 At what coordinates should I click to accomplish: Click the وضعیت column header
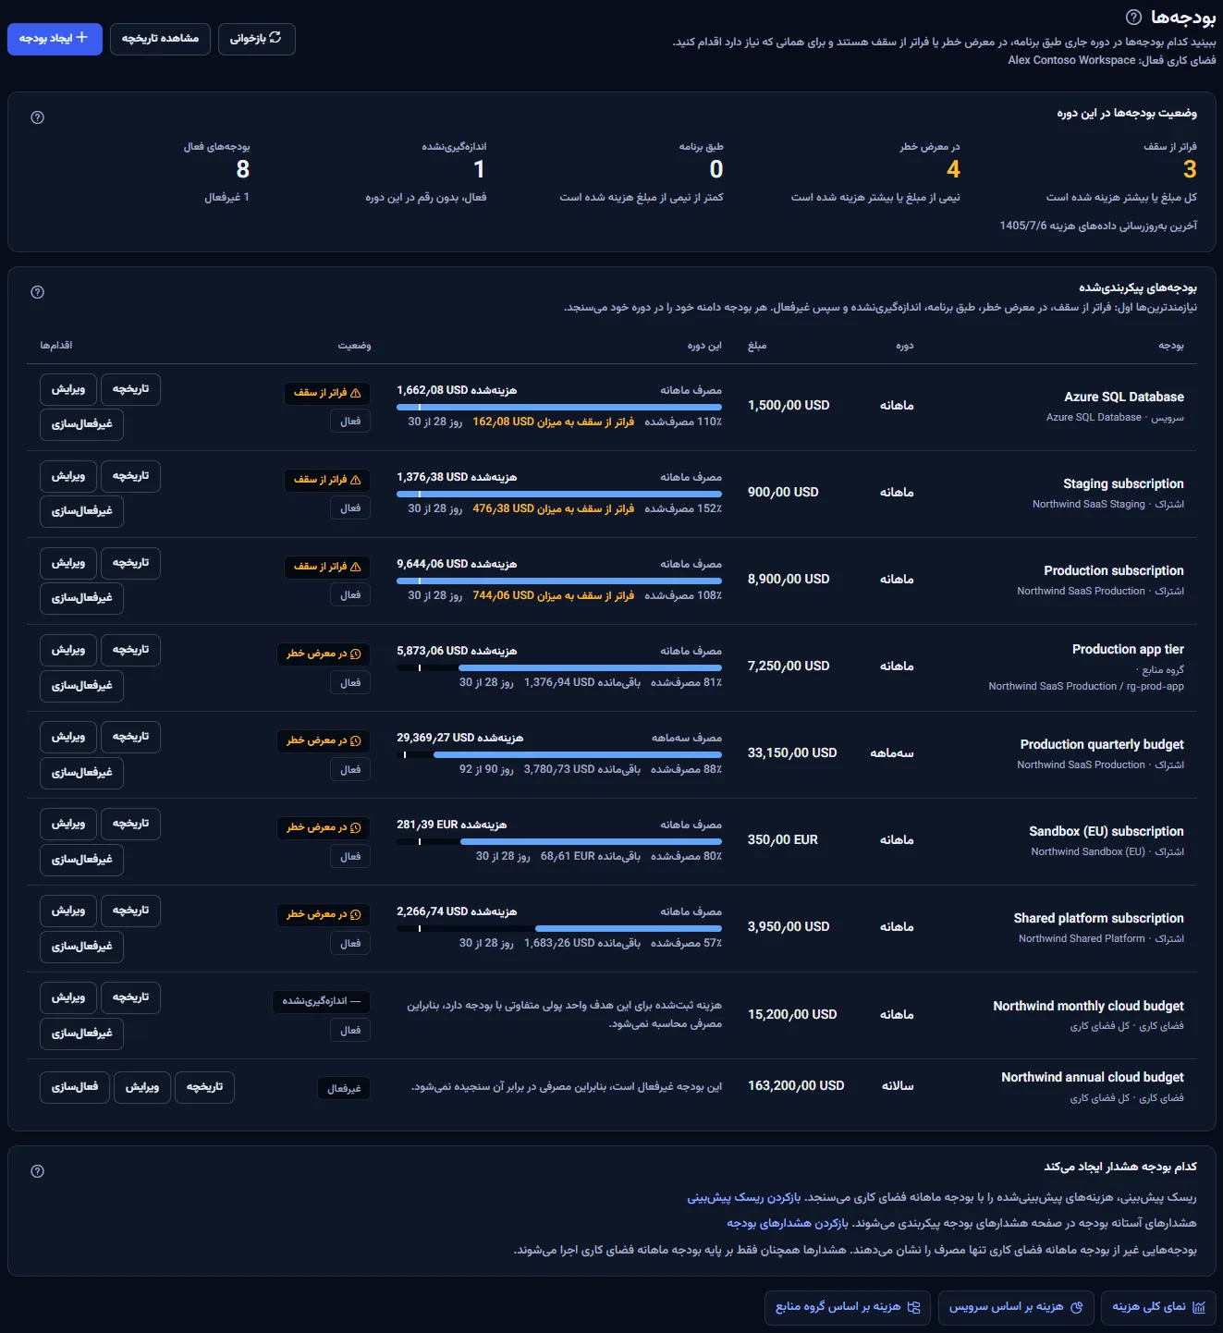[x=354, y=346]
